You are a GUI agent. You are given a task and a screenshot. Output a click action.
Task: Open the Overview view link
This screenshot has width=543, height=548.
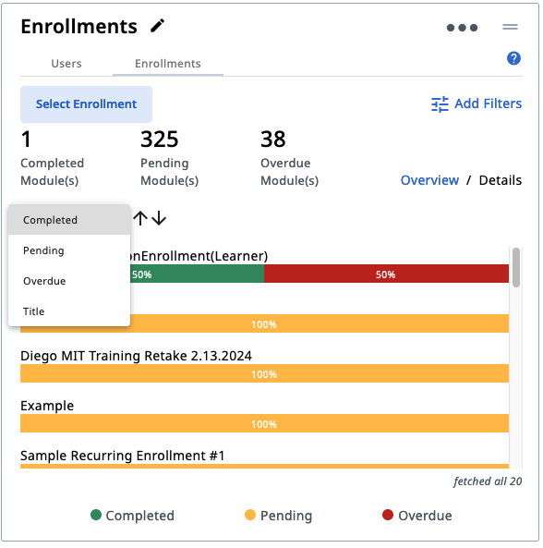[429, 180]
